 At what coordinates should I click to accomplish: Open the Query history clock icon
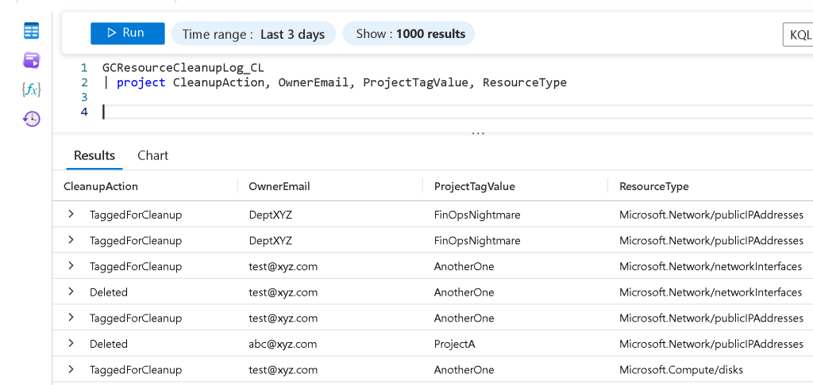point(31,119)
